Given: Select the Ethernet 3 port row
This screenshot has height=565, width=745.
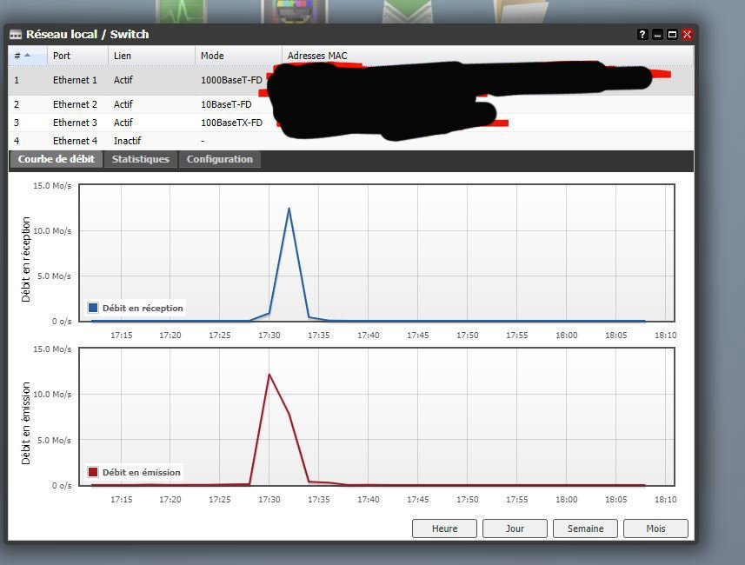Looking at the screenshot, I should tap(75, 123).
